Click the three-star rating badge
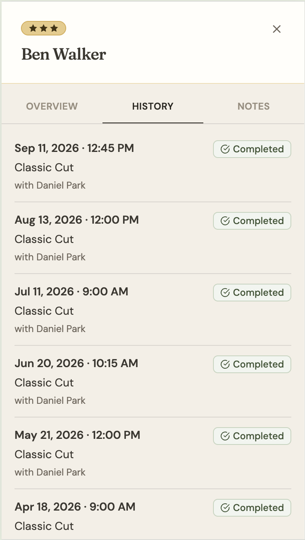The image size is (305, 540). [44, 28]
